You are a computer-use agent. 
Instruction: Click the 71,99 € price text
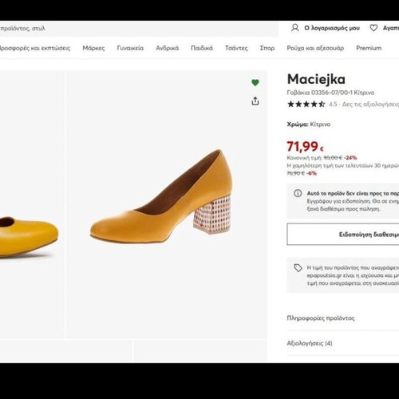305,147
